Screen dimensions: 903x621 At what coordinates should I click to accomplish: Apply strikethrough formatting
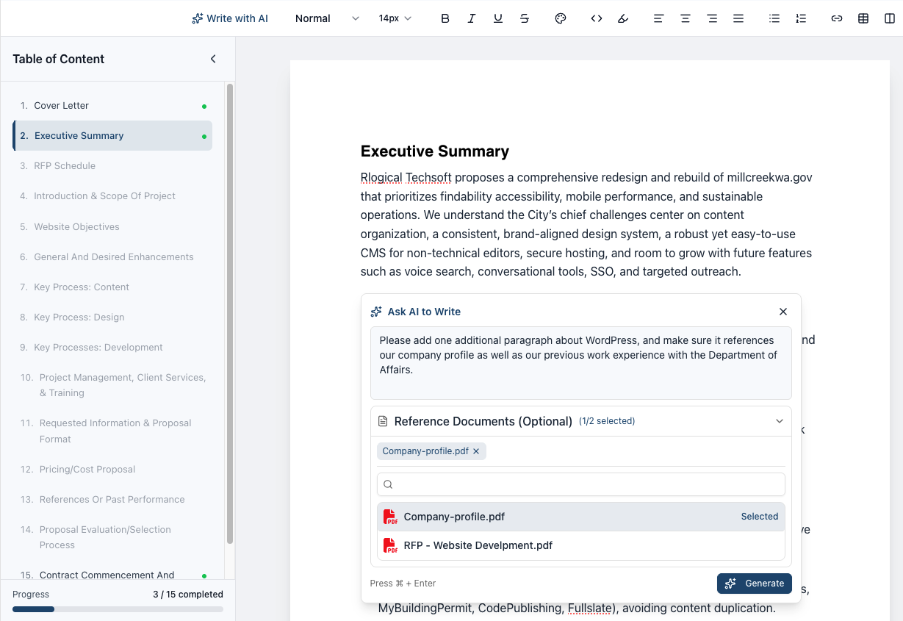524,18
